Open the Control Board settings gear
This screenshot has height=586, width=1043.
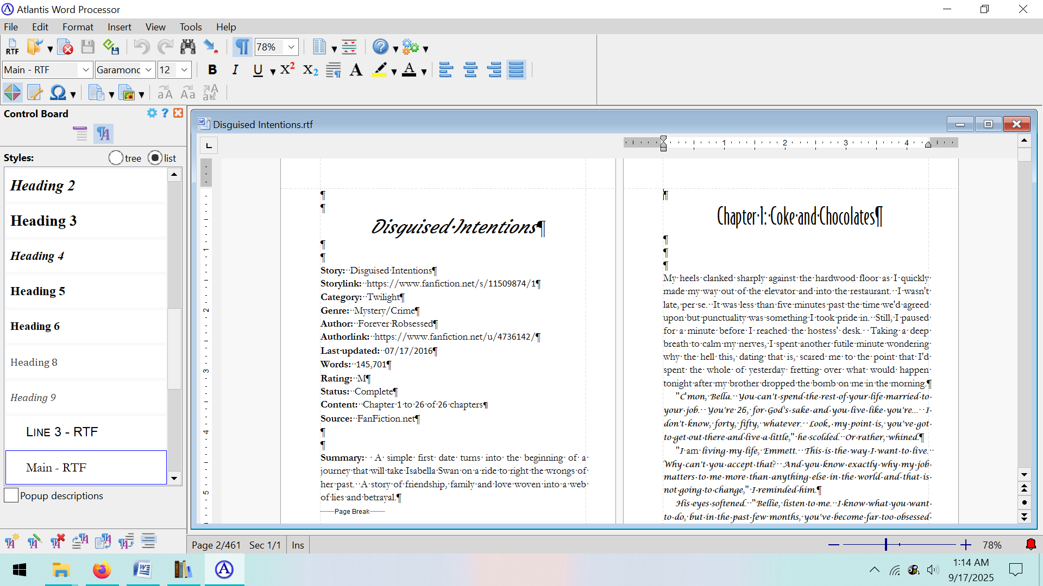[x=152, y=113]
